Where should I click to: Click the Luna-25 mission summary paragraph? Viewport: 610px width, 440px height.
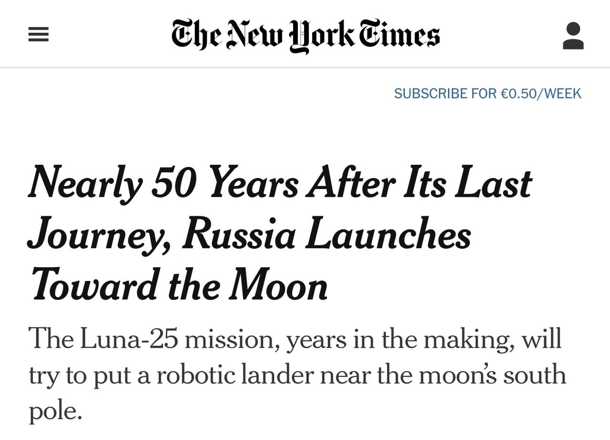[296, 375]
